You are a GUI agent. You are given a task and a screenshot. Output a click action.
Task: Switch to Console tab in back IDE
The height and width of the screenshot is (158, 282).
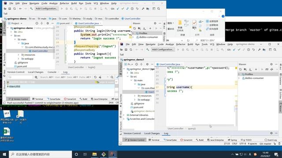52,72
